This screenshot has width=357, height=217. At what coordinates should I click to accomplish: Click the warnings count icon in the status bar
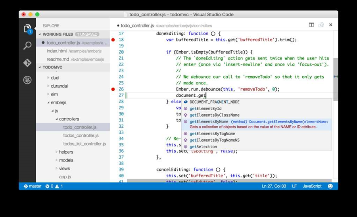[x=57, y=186]
